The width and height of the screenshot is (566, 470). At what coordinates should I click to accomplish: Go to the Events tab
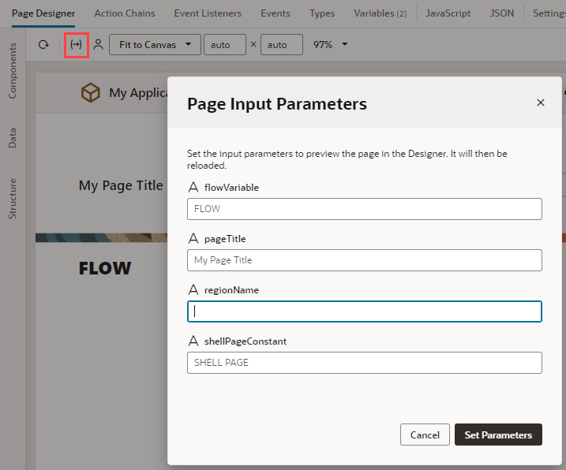[276, 13]
